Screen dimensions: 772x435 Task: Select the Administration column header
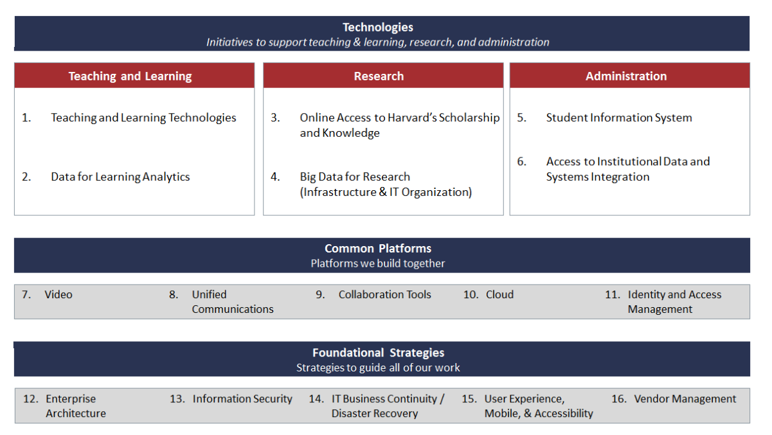630,76
